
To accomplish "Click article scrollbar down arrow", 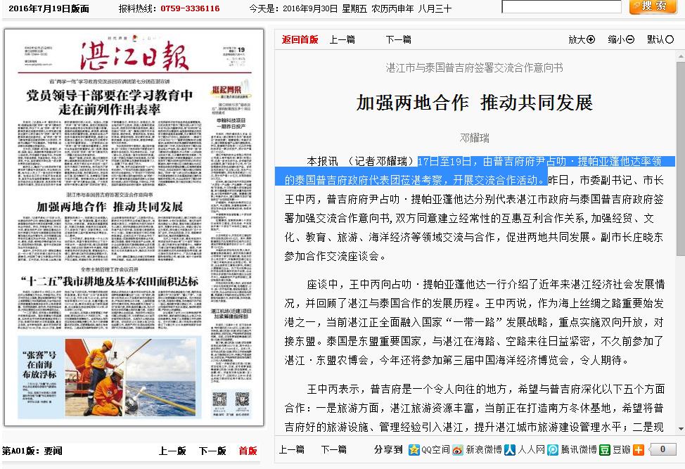I will pyautogui.click(x=681, y=429).
